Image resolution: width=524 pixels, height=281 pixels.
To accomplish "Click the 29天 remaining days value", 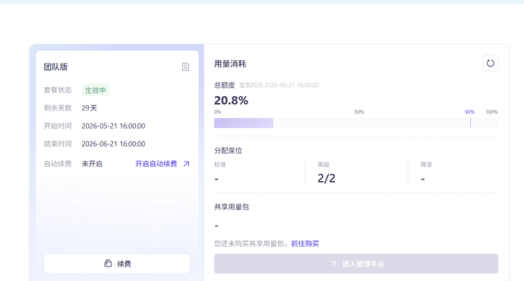I will click(89, 108).
